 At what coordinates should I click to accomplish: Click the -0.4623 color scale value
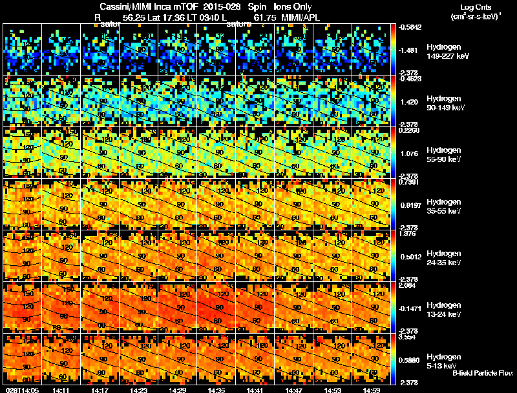(410, 79)
